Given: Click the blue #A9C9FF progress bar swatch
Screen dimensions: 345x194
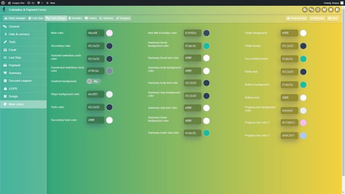Looking at the screenshot, I should [303, 135].
